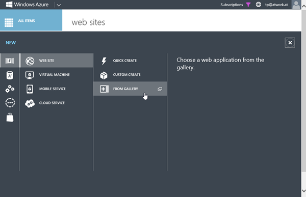
Task: Click the scrollbar up arrow
Action: click(x=303, y=6)
